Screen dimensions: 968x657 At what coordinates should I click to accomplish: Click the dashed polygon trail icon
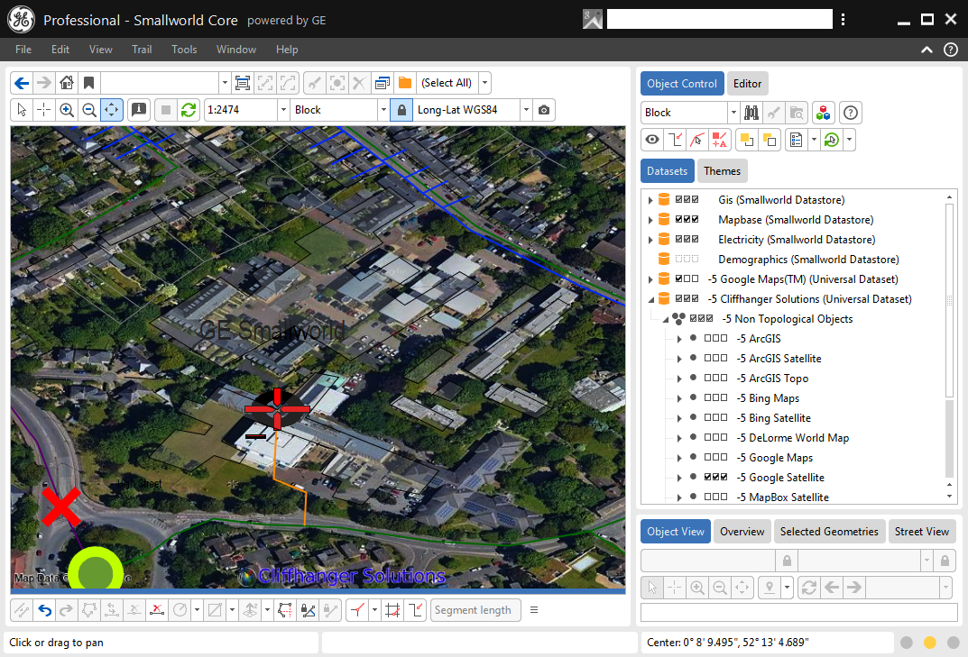click(x=284, y=610)
